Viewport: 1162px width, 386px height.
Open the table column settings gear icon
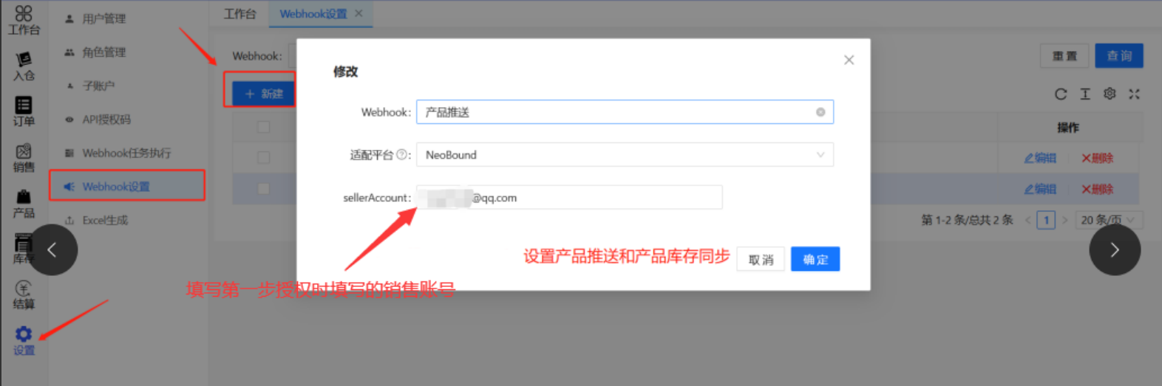(x=1110, y=94)
